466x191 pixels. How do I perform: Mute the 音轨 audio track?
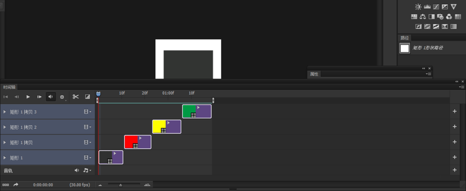77,170
